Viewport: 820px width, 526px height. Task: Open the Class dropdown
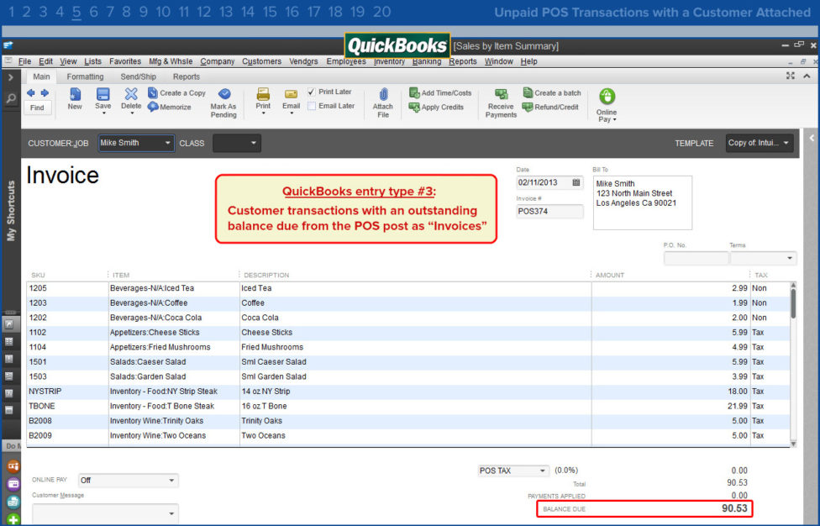point(253,143)
